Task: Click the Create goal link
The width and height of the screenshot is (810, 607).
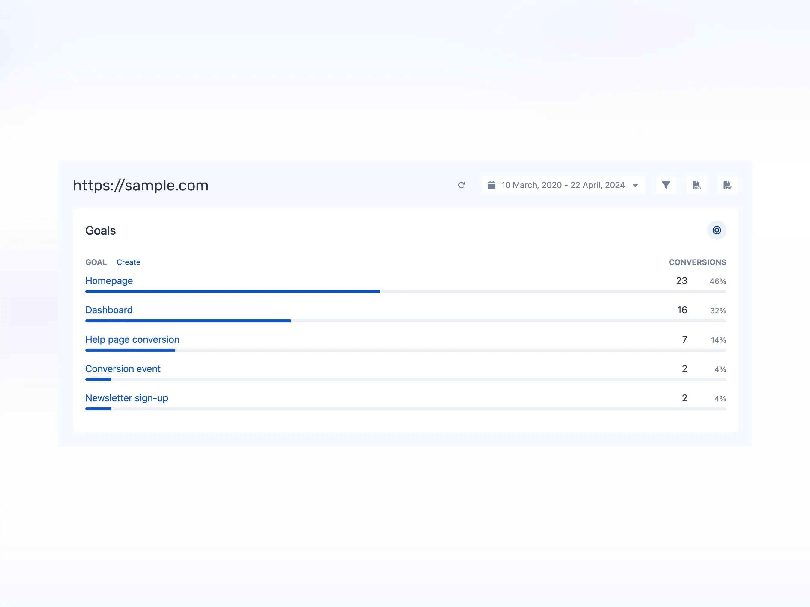Action: [128, 262]
